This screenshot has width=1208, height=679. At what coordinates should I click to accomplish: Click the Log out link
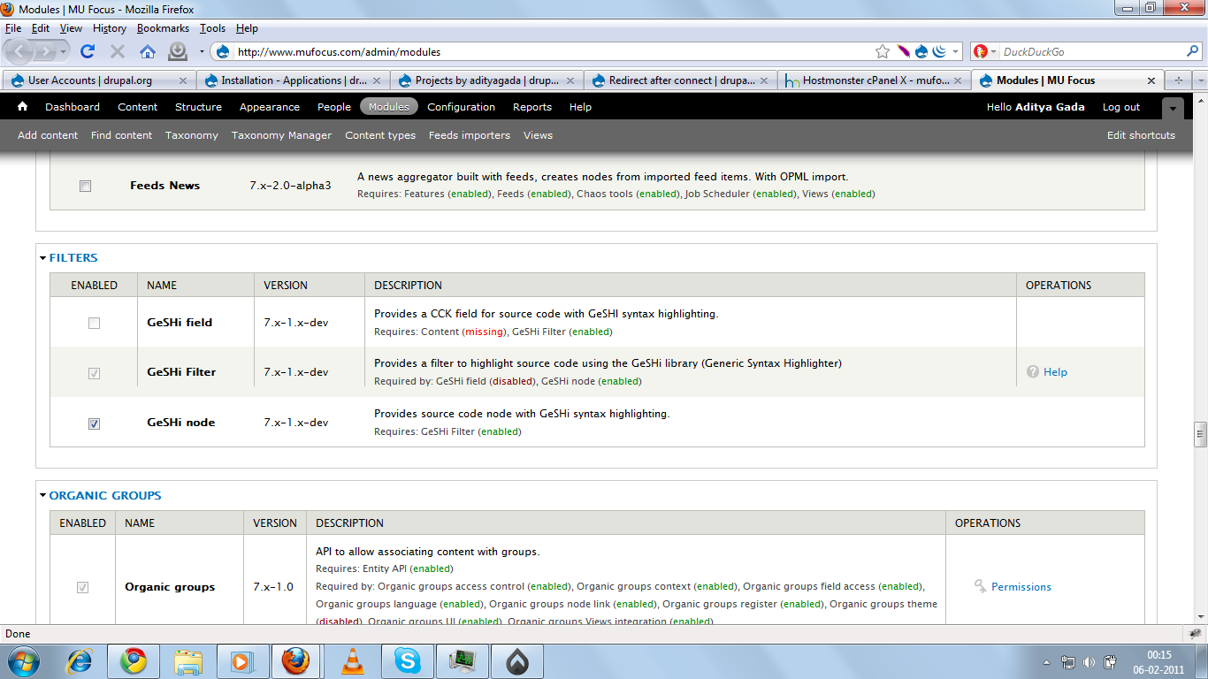click(x=1121, y=107)
